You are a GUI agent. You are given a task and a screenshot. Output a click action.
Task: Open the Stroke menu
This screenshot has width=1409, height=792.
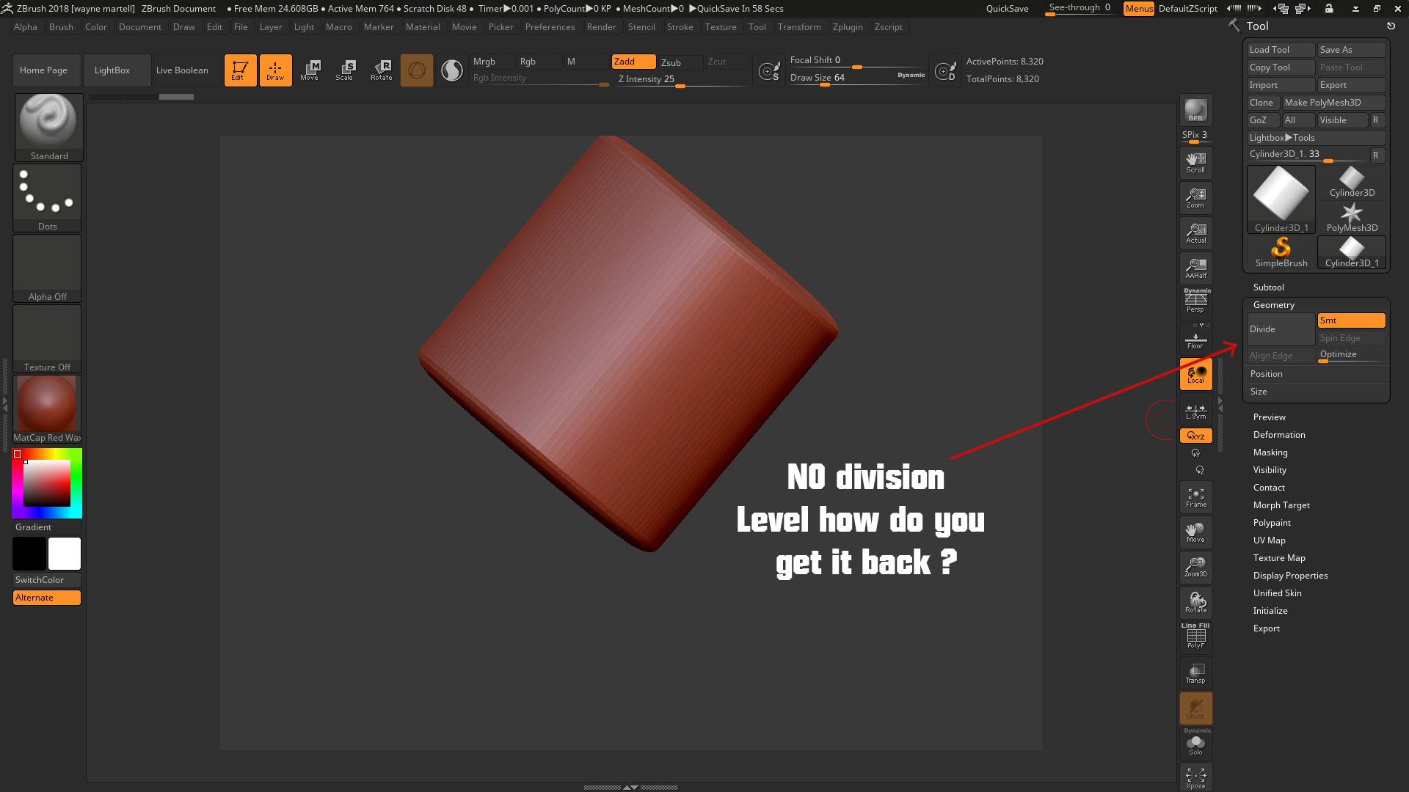(680, 27)
